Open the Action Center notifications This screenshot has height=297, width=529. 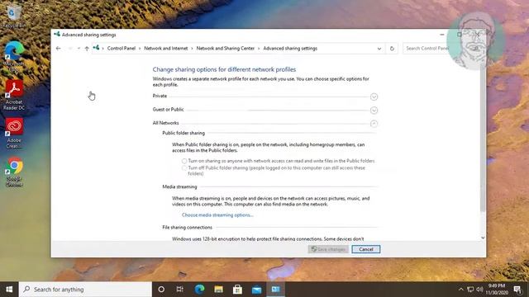517,290
